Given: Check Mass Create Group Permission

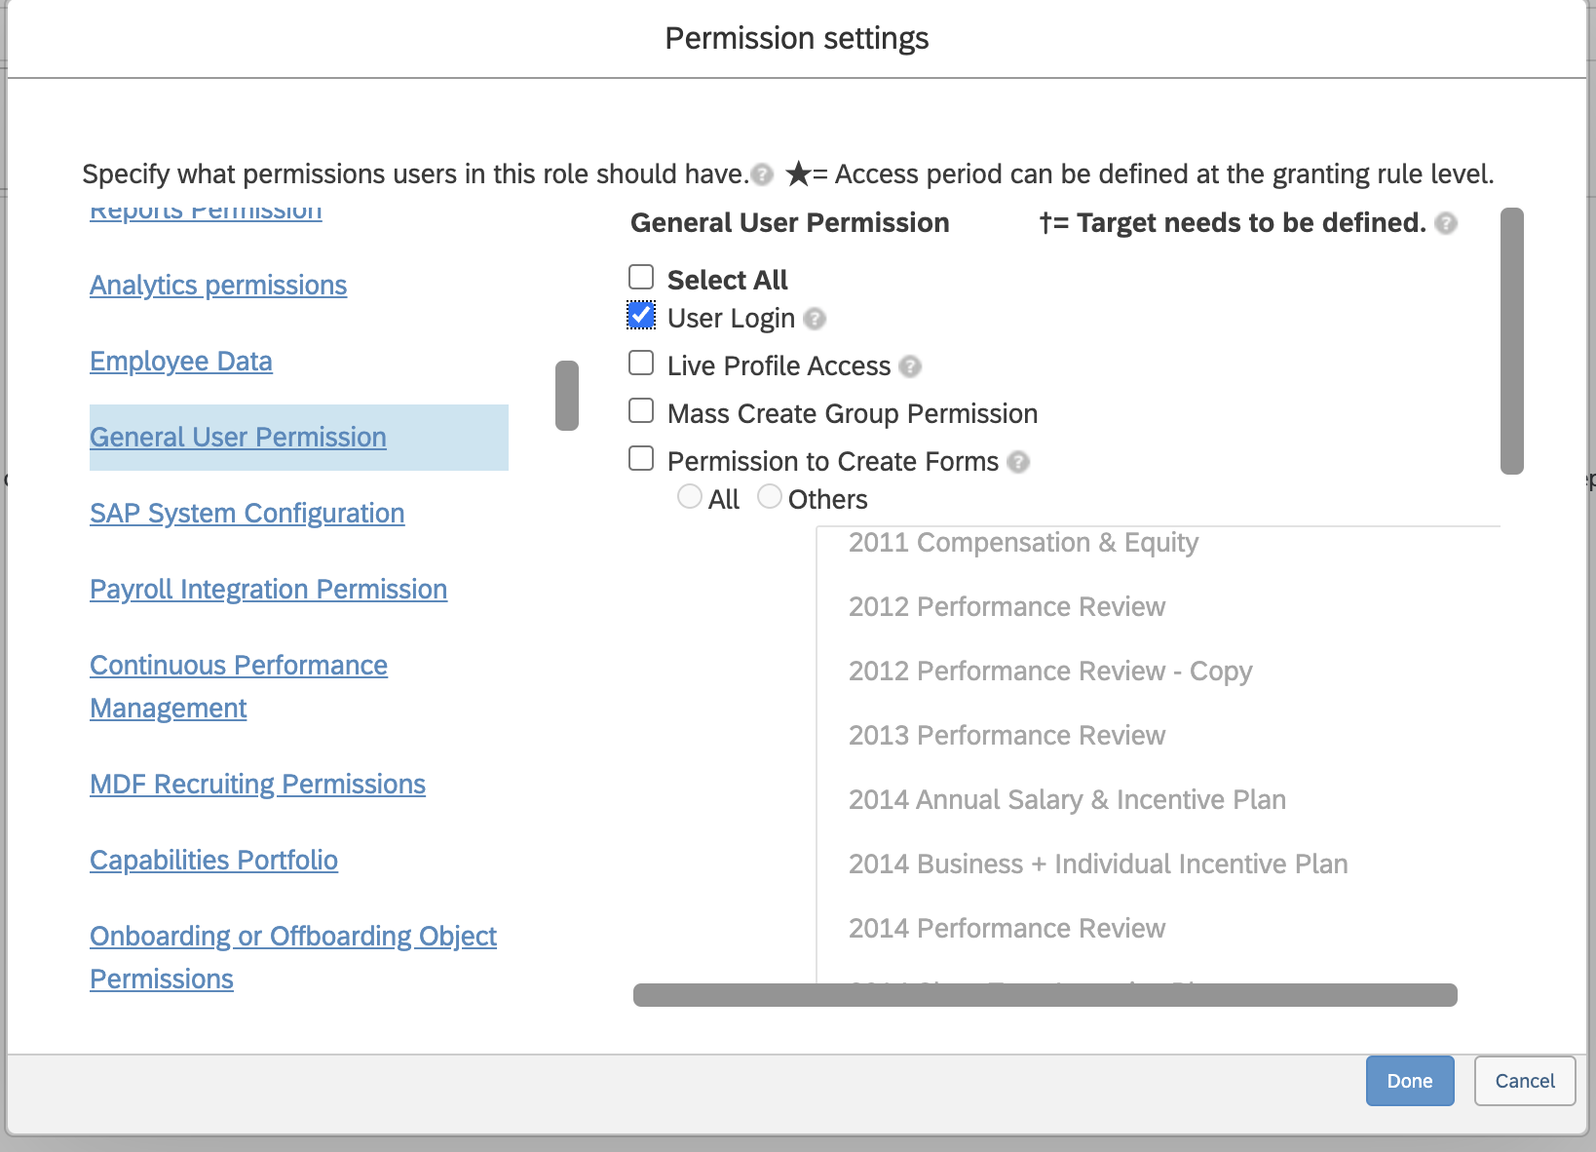Looking at the screenshot, I should [x=641, y=411].
